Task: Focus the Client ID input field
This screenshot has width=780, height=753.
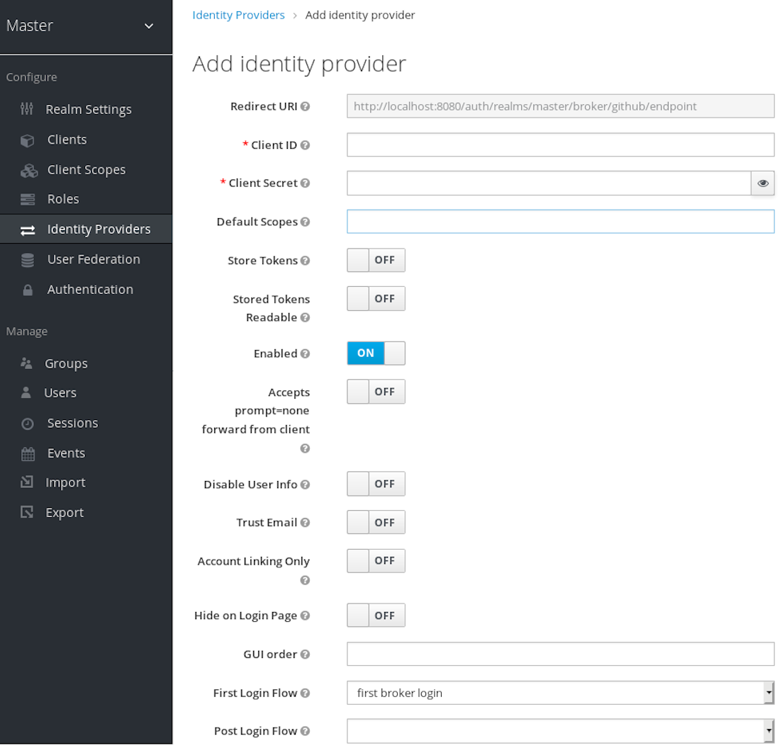Action: point(560,145)
